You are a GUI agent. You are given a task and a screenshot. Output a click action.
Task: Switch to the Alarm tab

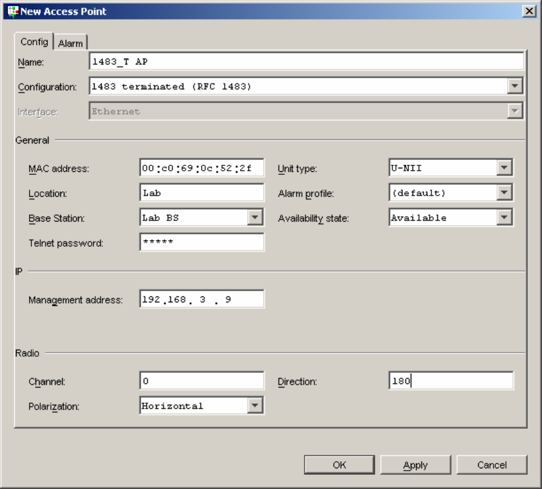(70, 43)
